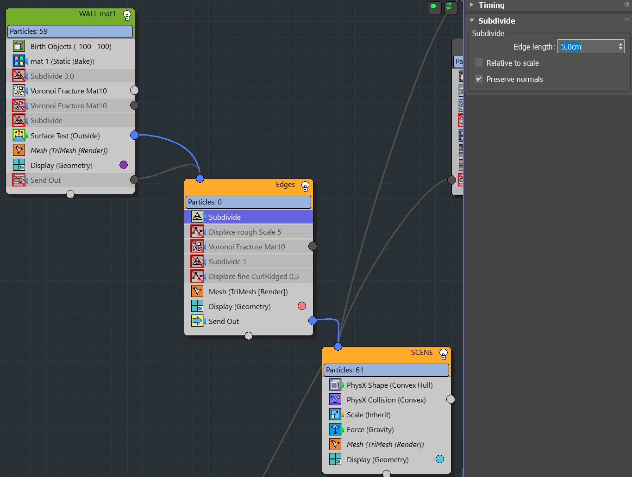Screen dimensions: 632x477
Task: Click the Edges event title bar
Action: (x=241, y=185)
